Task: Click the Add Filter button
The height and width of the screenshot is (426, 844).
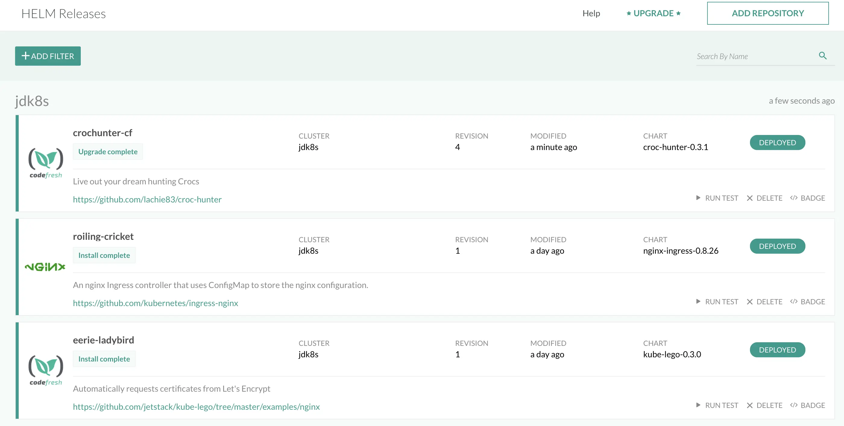Action: pyautogui.click(x=48, y=56)
